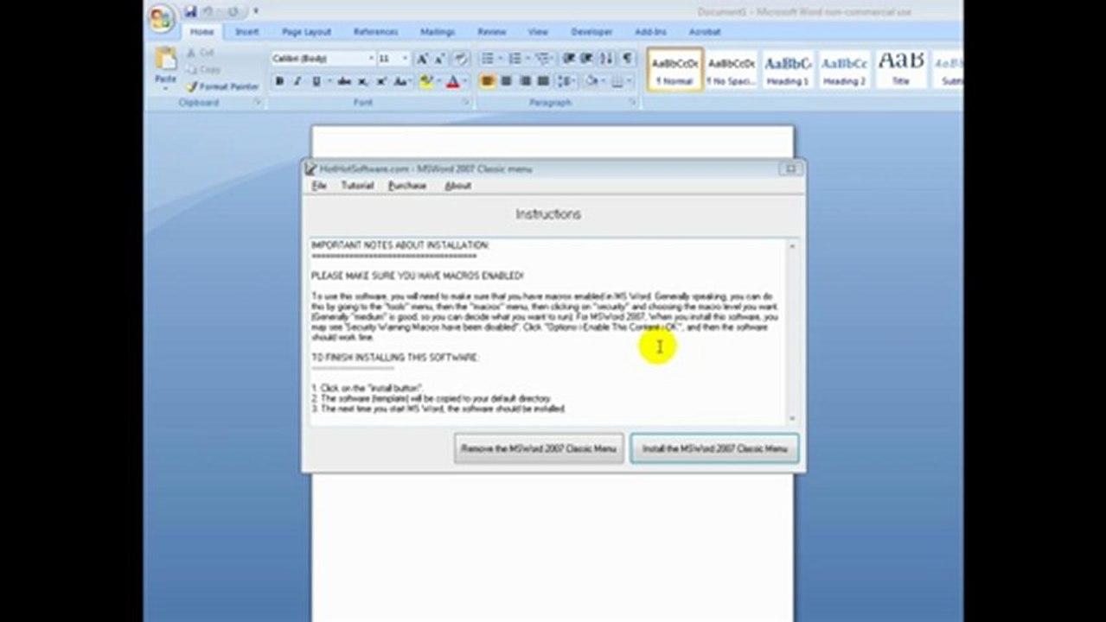Toggle Underline formatting
The width and height of the screenshot is (1106, 622).
click(316, 81)
